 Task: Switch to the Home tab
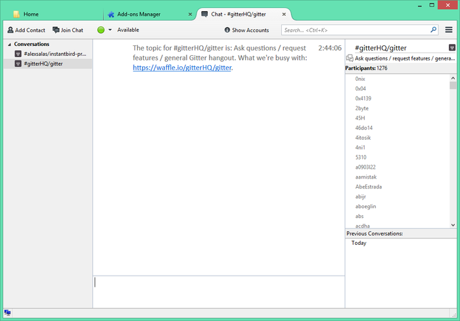[56, 14]
